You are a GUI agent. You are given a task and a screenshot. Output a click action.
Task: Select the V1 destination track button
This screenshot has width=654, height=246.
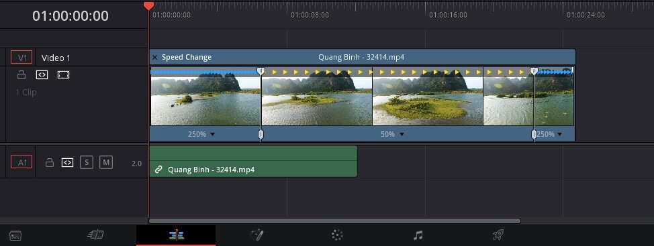[21, 58]
